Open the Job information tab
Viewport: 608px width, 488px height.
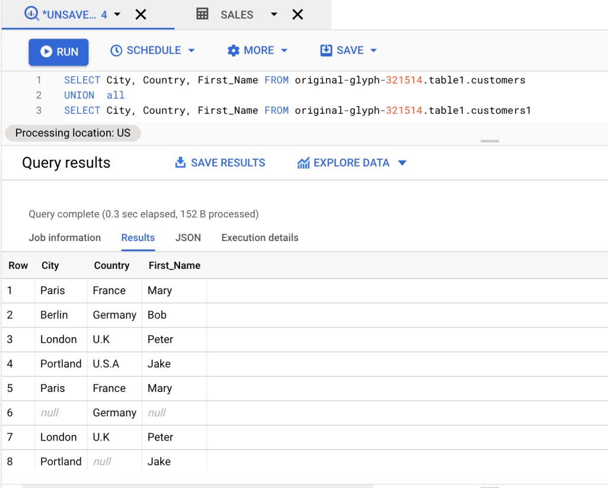pos(65,237)
